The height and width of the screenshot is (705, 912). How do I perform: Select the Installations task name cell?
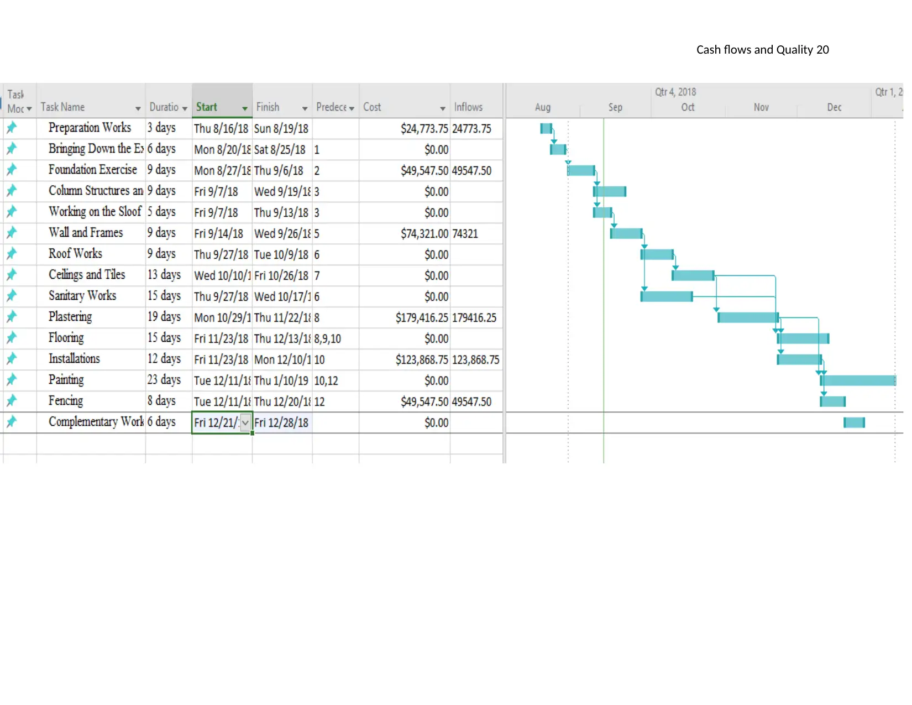click(91, 359)
